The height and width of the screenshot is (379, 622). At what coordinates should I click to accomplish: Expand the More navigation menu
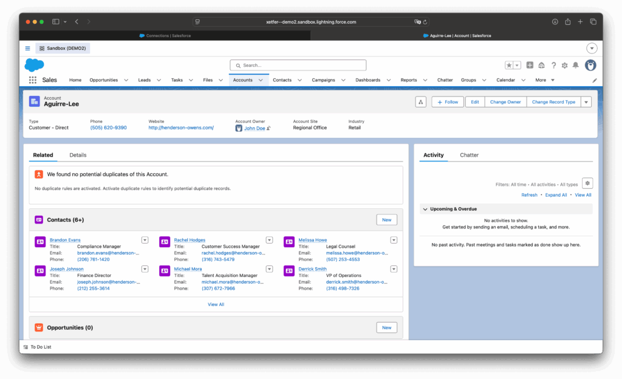545,80
